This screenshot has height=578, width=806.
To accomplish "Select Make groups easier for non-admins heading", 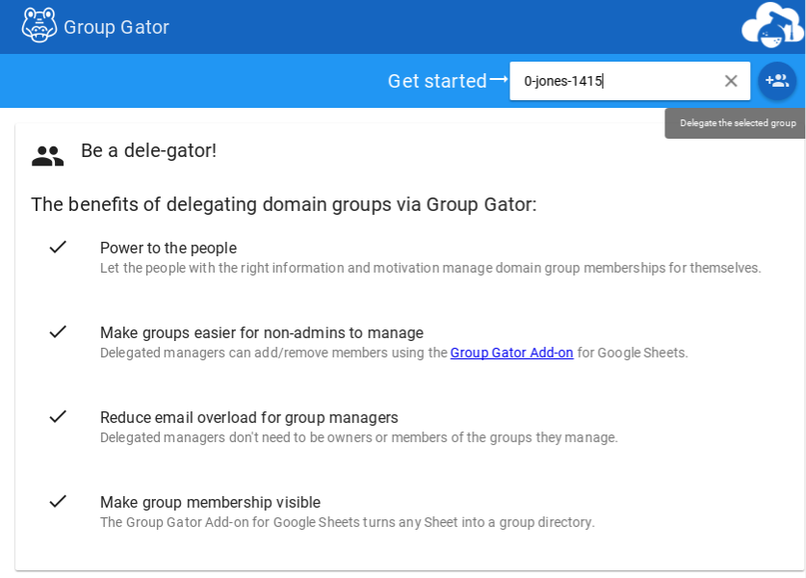I will (262, 332).
